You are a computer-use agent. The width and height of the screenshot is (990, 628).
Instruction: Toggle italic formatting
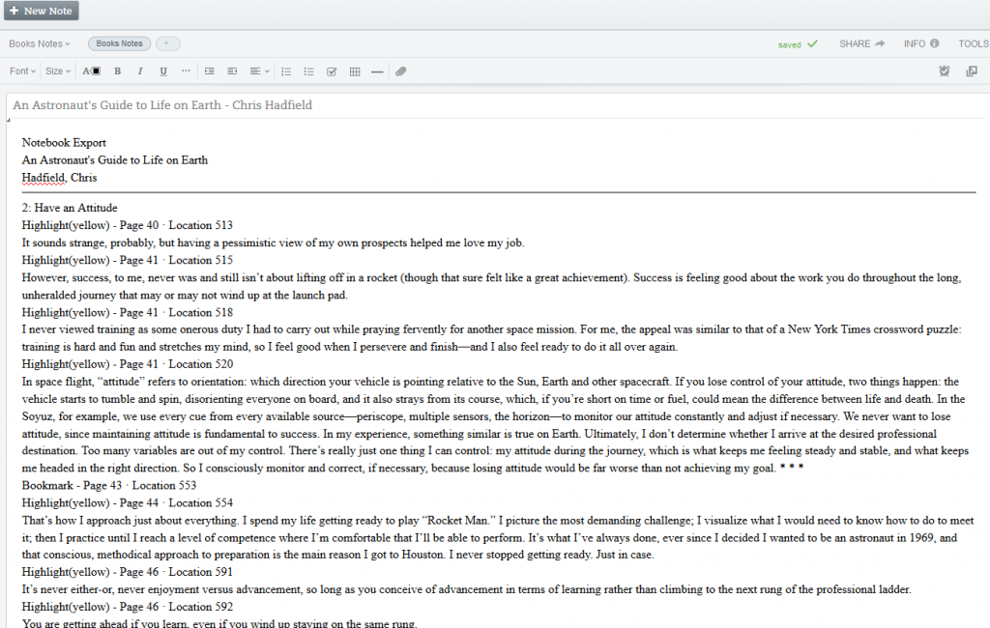140,71
